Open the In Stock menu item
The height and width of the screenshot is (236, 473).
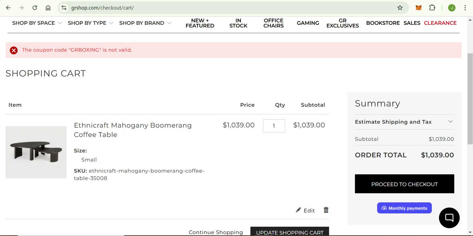pyautogui.click(x=238, y=23)
